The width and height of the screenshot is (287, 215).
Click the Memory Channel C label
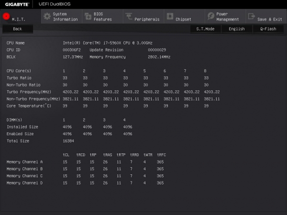tap(24, 176)
